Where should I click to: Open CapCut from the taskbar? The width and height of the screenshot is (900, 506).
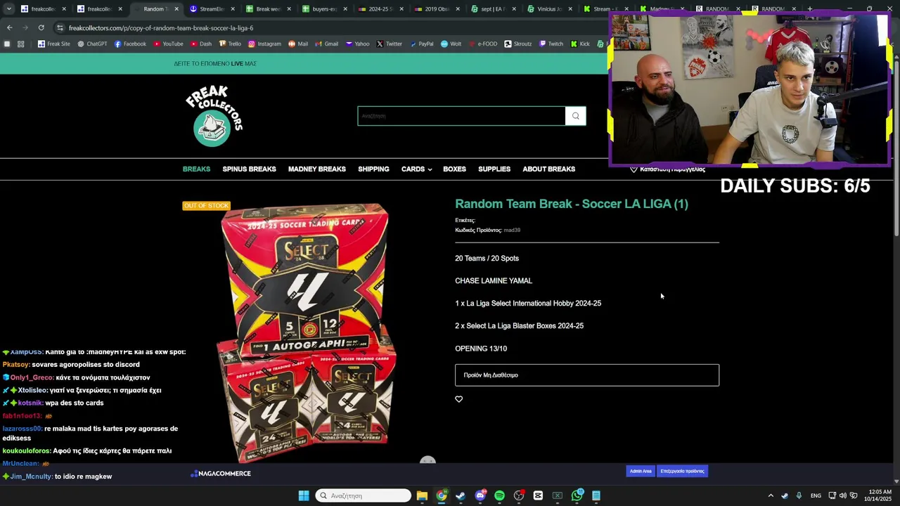click(x=538, y=495)
